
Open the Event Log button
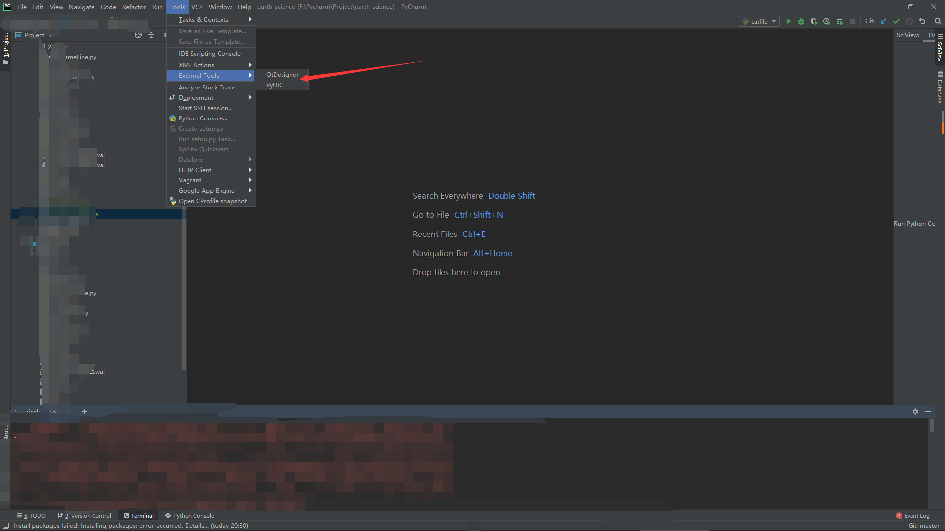tap(913, 516)
